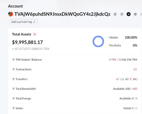Favorite this account with the heart icon
The height and width of the screenshot is (114, 142).
(x=135, y=14)
